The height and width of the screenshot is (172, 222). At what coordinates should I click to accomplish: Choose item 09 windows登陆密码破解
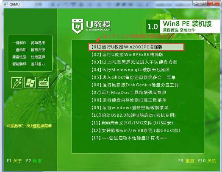[130, 107]
